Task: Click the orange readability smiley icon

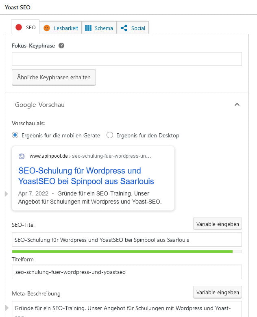Action: click(47, 28)
